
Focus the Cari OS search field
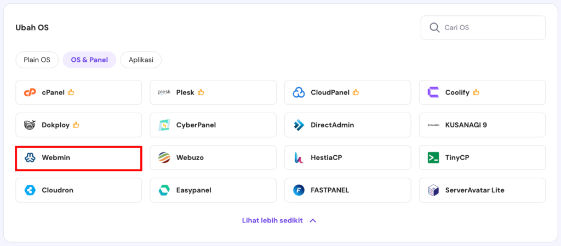click(x=490, y=27)
